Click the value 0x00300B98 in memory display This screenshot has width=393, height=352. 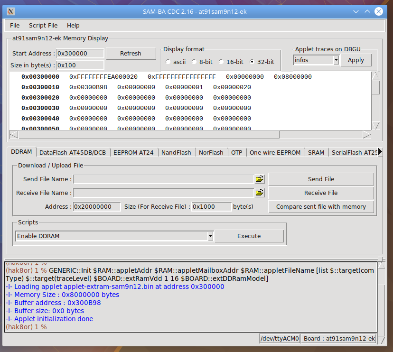88,87
